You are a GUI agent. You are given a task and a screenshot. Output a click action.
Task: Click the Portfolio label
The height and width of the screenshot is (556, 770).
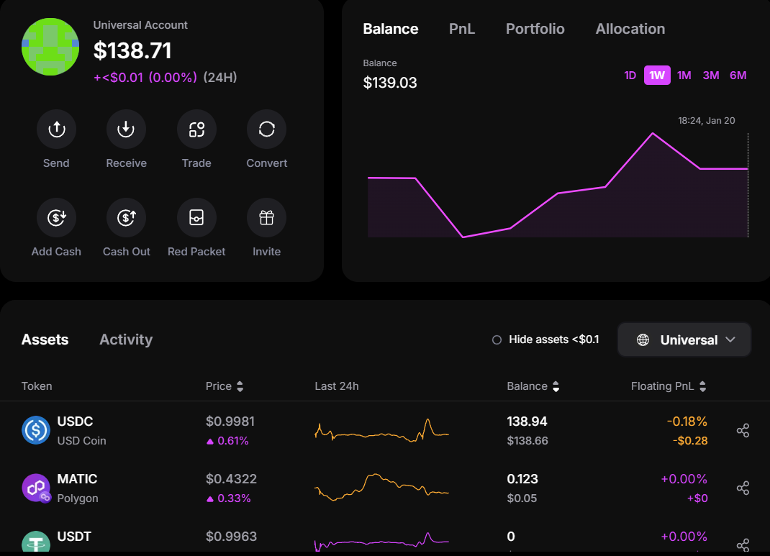[x=535, y=29]
